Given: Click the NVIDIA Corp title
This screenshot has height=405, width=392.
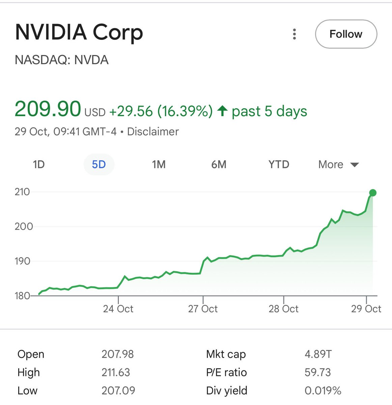Looking at the screenshot, I should [79, 32].
